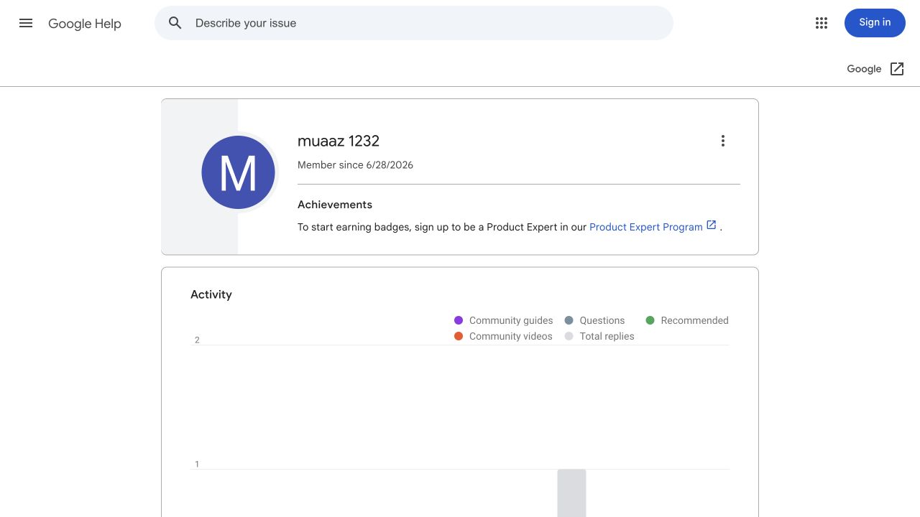Go to Google Help home
The image size is (920, 517).
click(x=85, y=24)
